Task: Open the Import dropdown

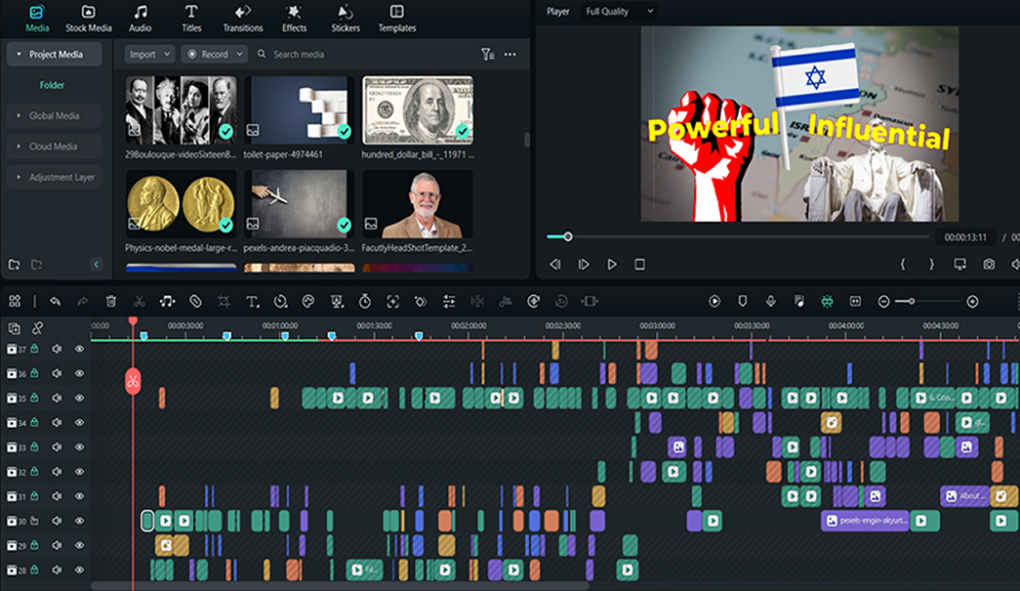Action: point(149,55)
